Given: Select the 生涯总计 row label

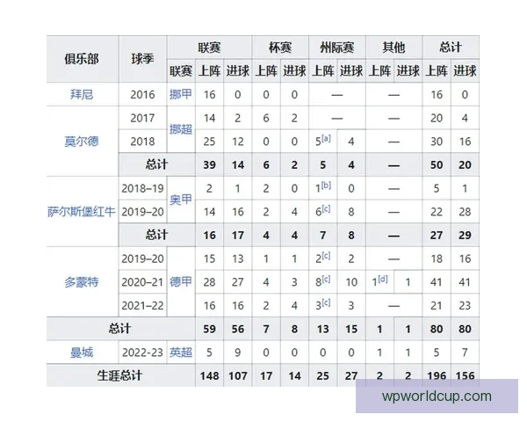Looking at the screenshot, I should 119,375.
